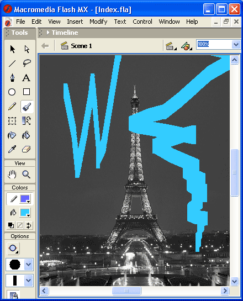Select the Subselection tool
Image resolution: width=243 pixels, height=301 pixels.
(x=27, y=49)
